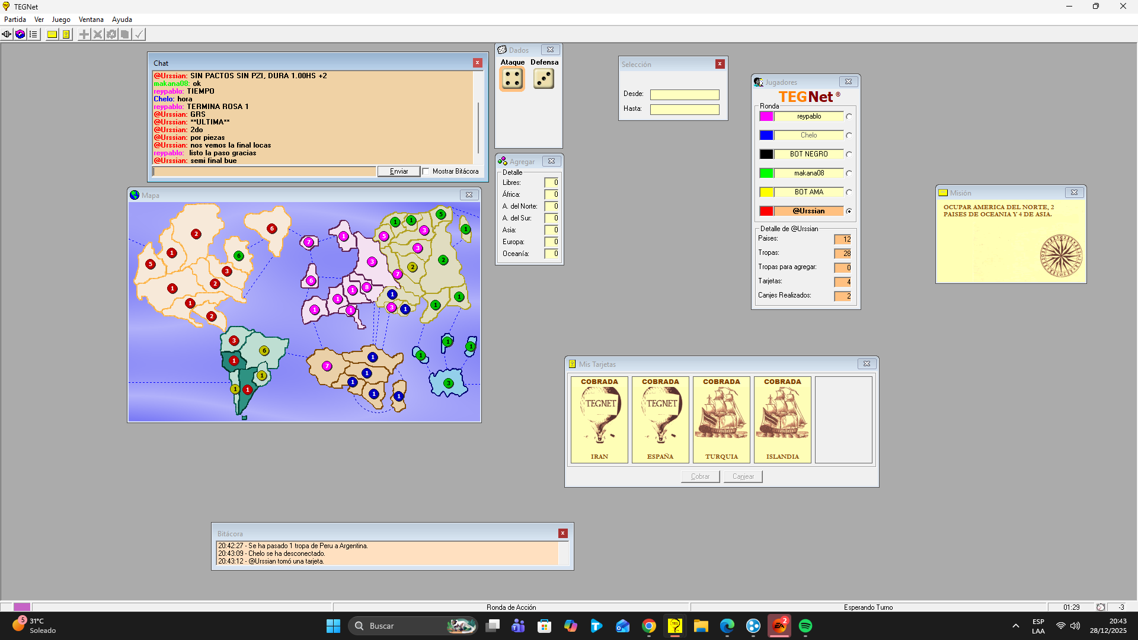
Task: Select the BOT NEGRO radio button
Action: (849, 155)
